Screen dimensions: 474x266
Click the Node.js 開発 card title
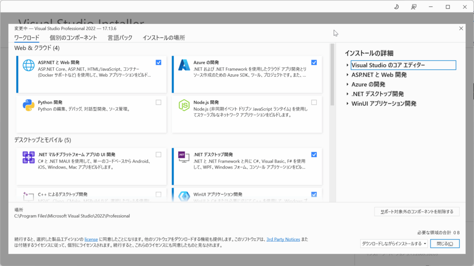pyautogui.click(x=206, y=103)
